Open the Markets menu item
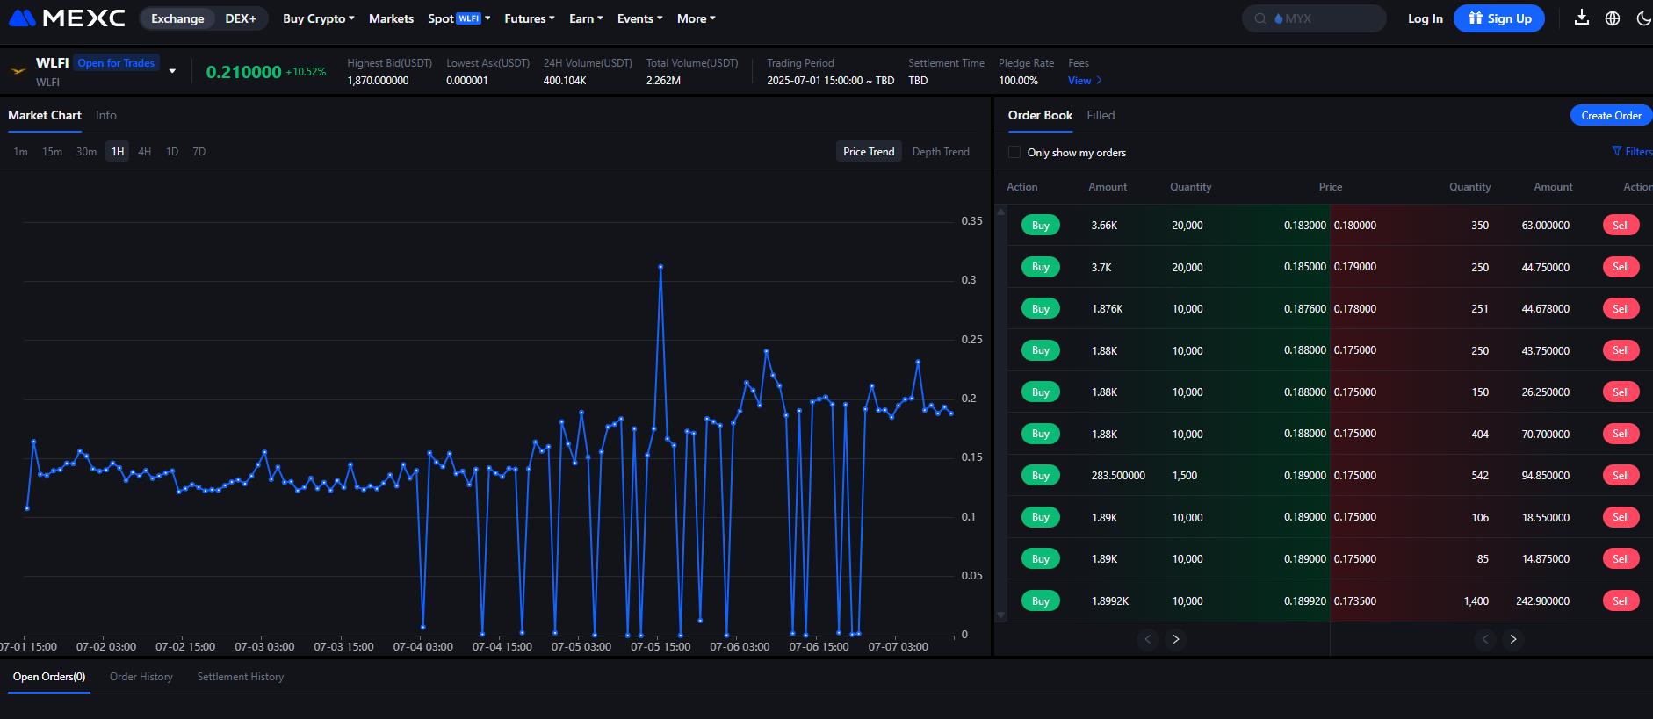The image size is (1653, 719). point(391,18)
